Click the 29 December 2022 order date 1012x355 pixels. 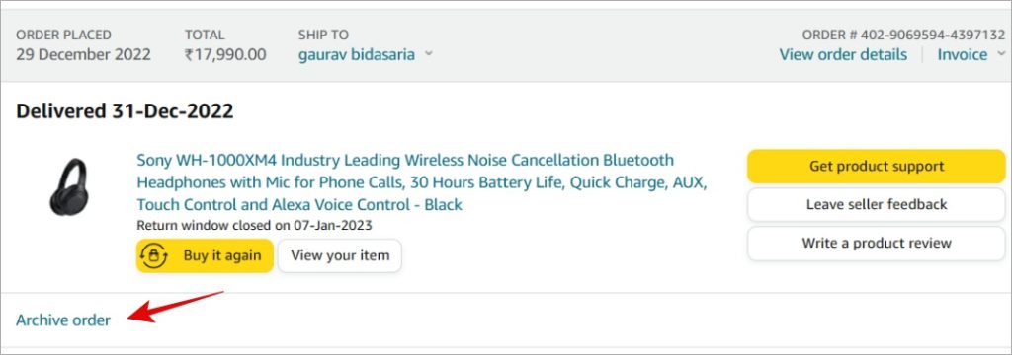[83, 55]
